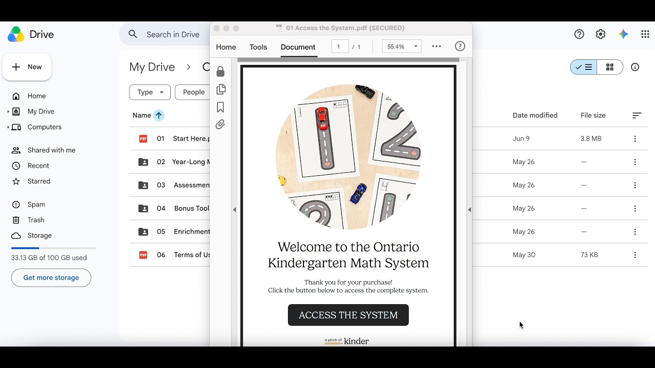Open the People filter dropdown
The height and width of the screenshot is (368, 655).
pos(193,92)
